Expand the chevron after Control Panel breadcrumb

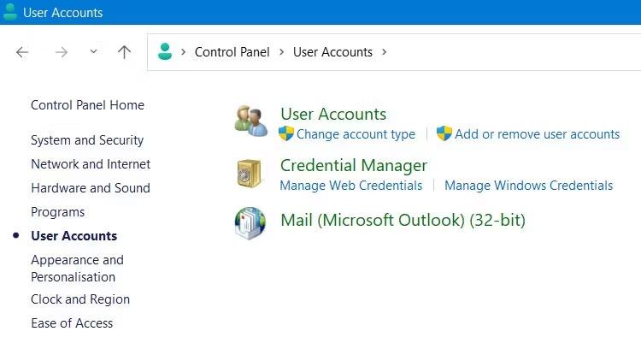point(282,52)
